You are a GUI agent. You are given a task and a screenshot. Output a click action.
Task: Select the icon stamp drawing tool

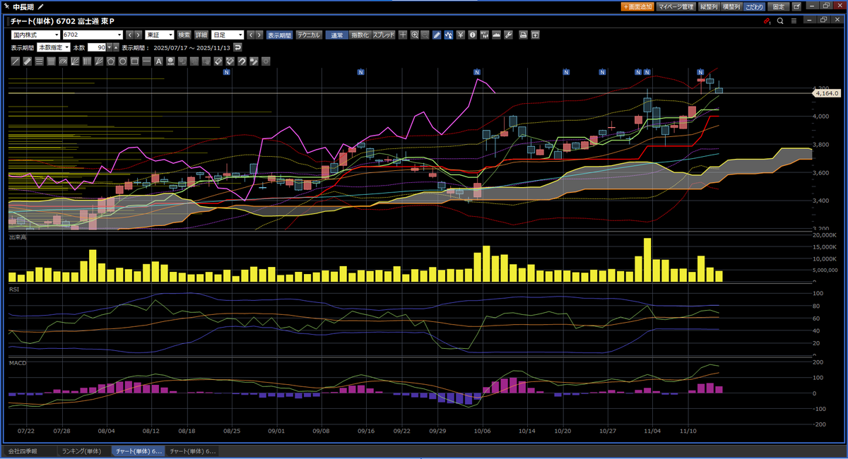click(170, 61)
